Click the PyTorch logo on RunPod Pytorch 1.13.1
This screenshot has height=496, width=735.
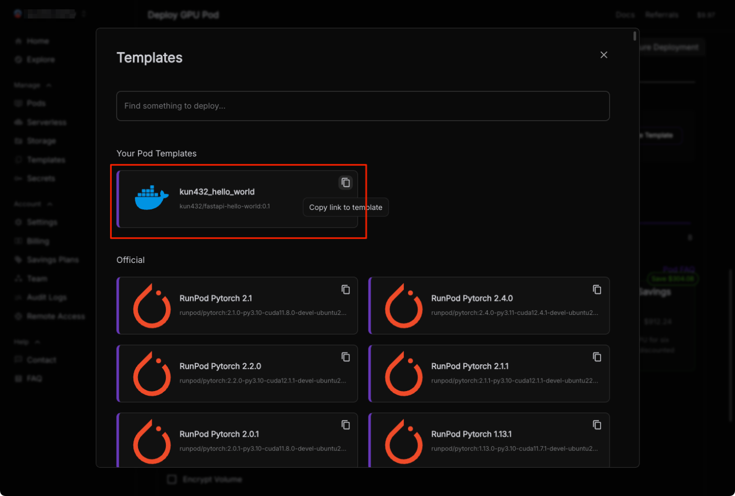(x=404, y=441)
